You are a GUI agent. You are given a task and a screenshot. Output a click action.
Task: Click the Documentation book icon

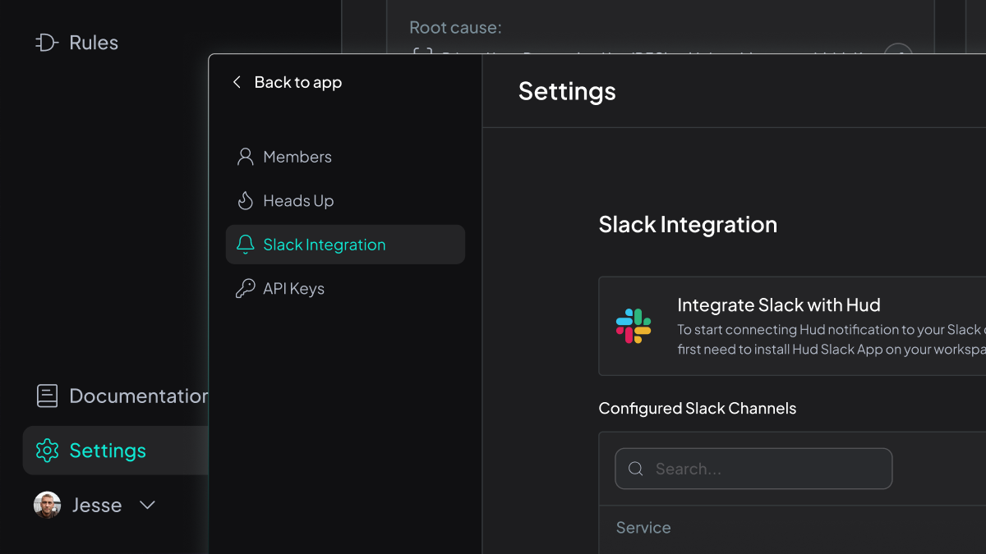coord(47,396)
